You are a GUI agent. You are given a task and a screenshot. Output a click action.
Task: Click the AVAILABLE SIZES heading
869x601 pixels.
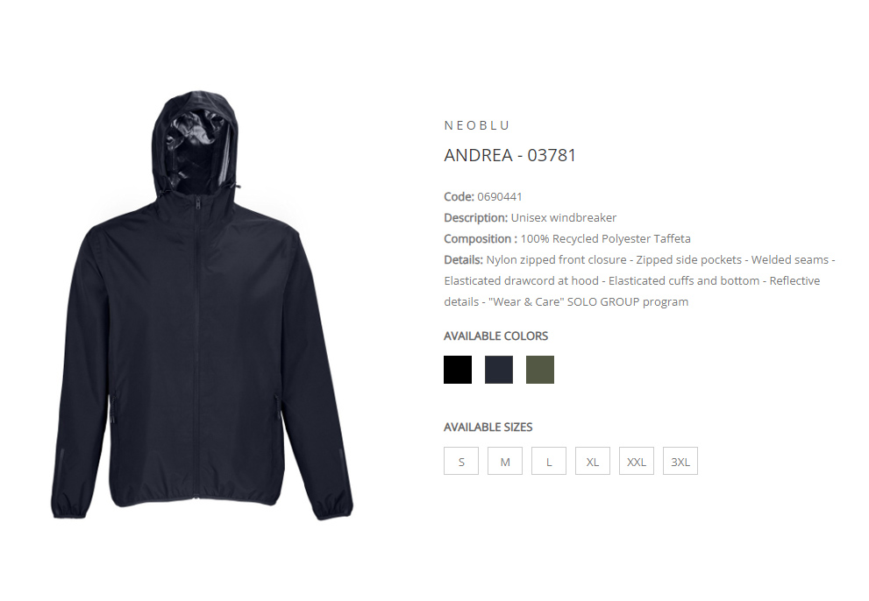click(488, 427)
